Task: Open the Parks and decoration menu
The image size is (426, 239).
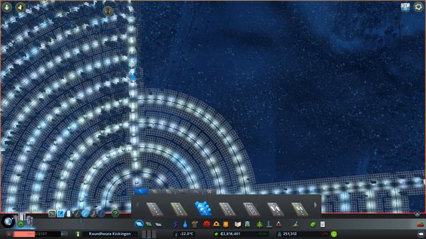Action: point(260,224)
